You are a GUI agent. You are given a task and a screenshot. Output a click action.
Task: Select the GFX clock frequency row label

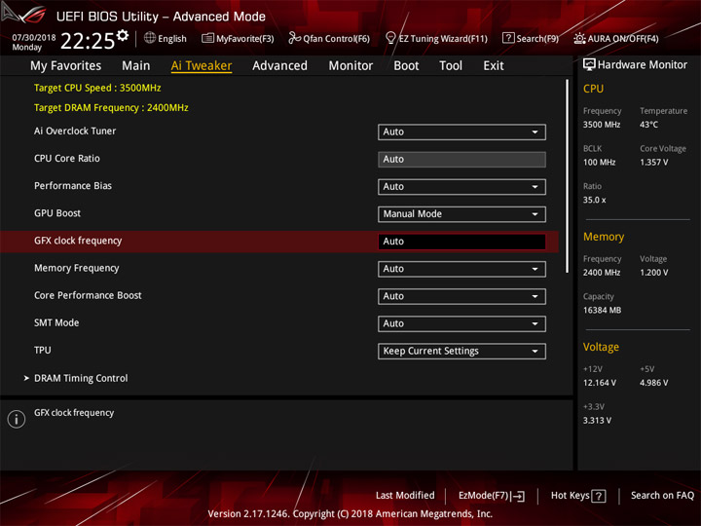point(78,241)
